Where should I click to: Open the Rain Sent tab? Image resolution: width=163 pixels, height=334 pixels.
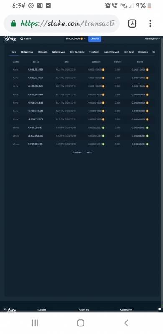129,52
